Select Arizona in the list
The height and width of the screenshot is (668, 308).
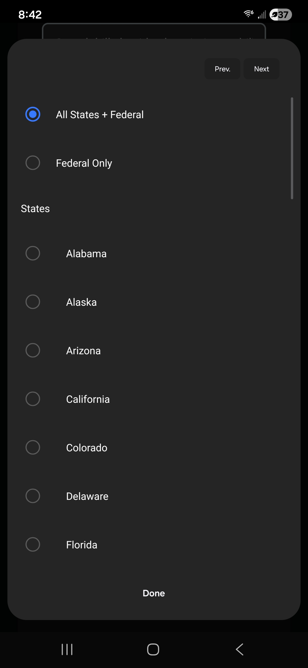33,350
